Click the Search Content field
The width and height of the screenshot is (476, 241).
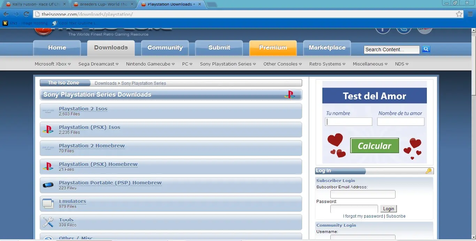392,50
